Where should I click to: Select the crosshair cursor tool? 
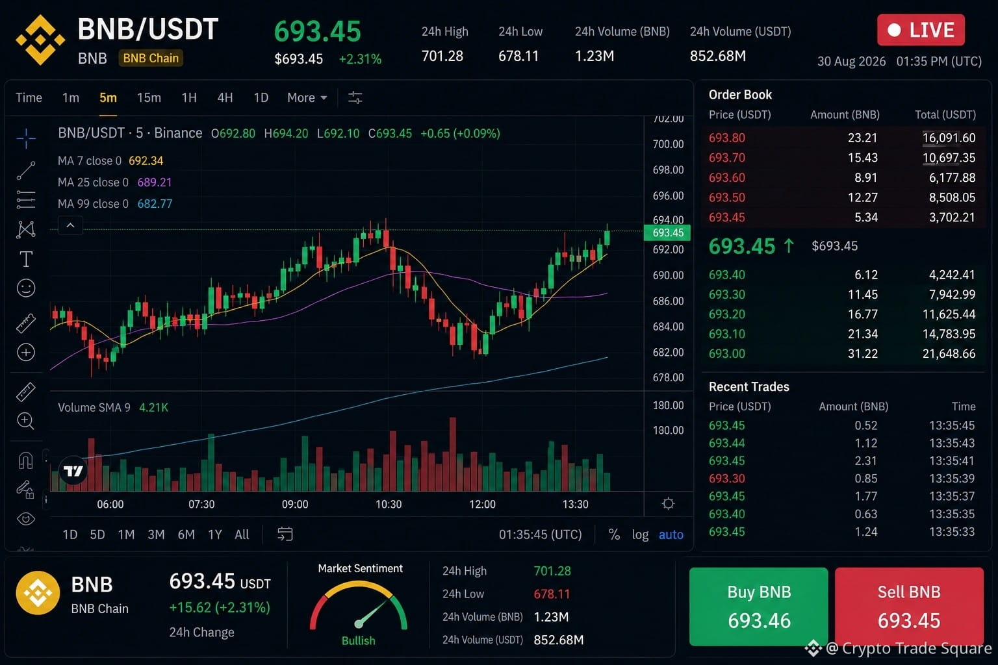[x=26, y=138]
